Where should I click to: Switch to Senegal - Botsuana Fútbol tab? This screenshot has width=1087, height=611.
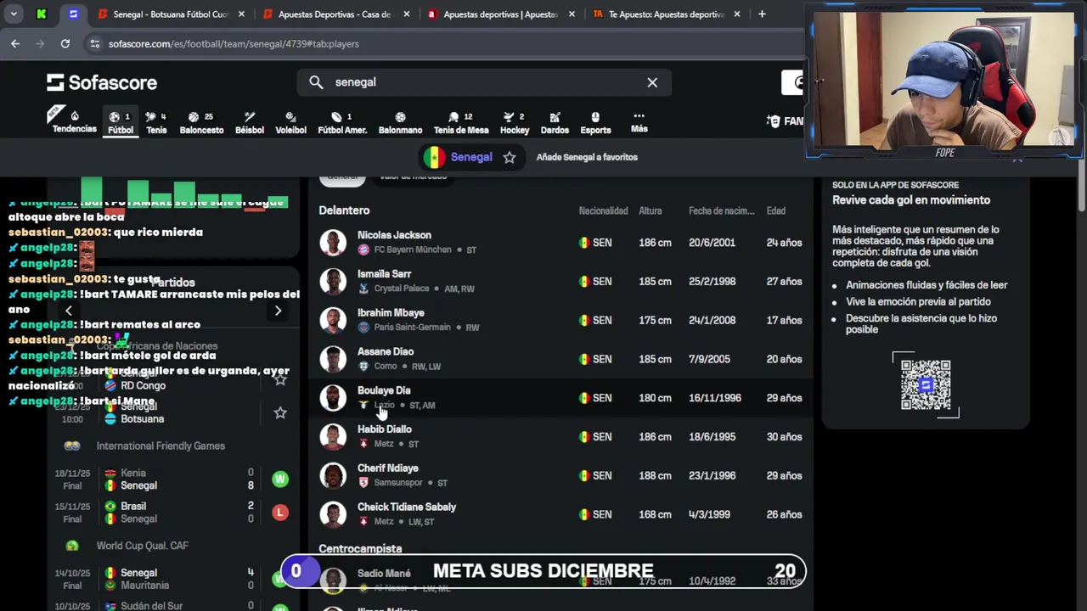coord(171,14)
